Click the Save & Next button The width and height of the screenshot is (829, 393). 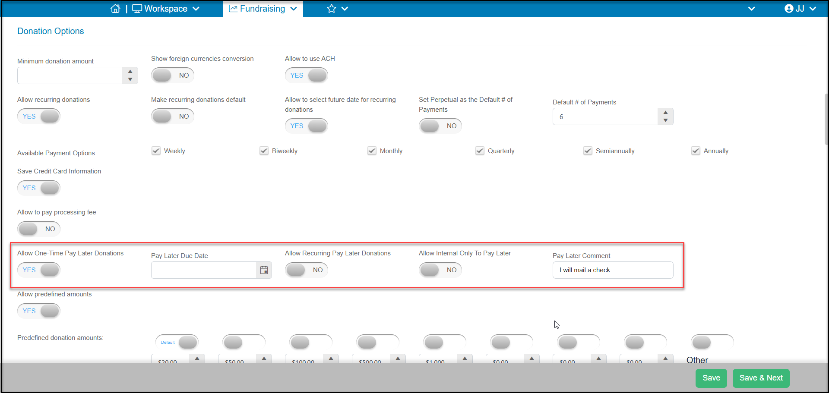[761, 378]
